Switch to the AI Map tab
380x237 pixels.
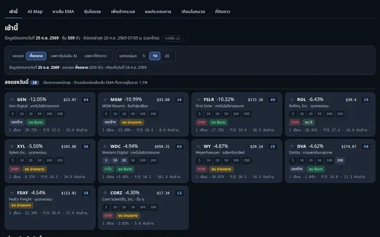tap(35, 12)
